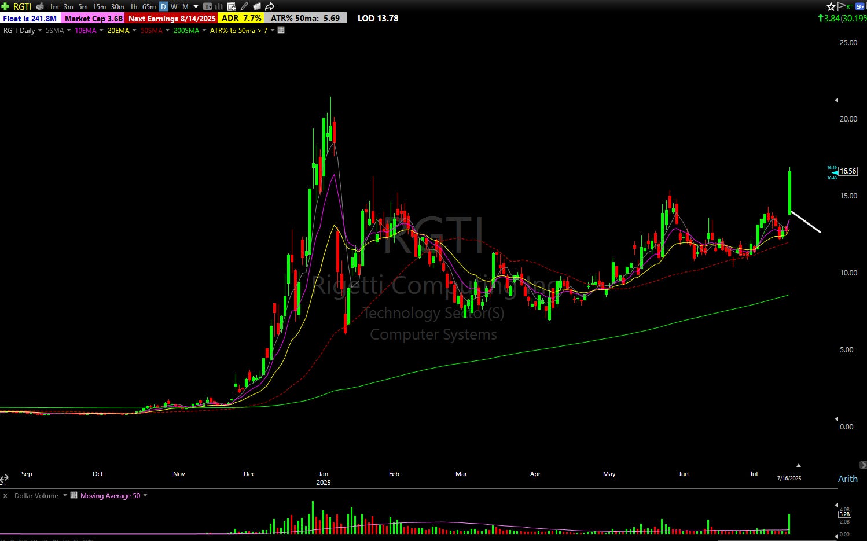Click the green plus add-symbol icon
Viewport: 867px width, 541px height.
tap(5, 6)
